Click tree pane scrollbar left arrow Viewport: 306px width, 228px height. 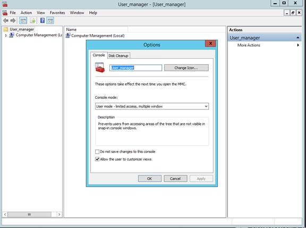pos(5,214)
